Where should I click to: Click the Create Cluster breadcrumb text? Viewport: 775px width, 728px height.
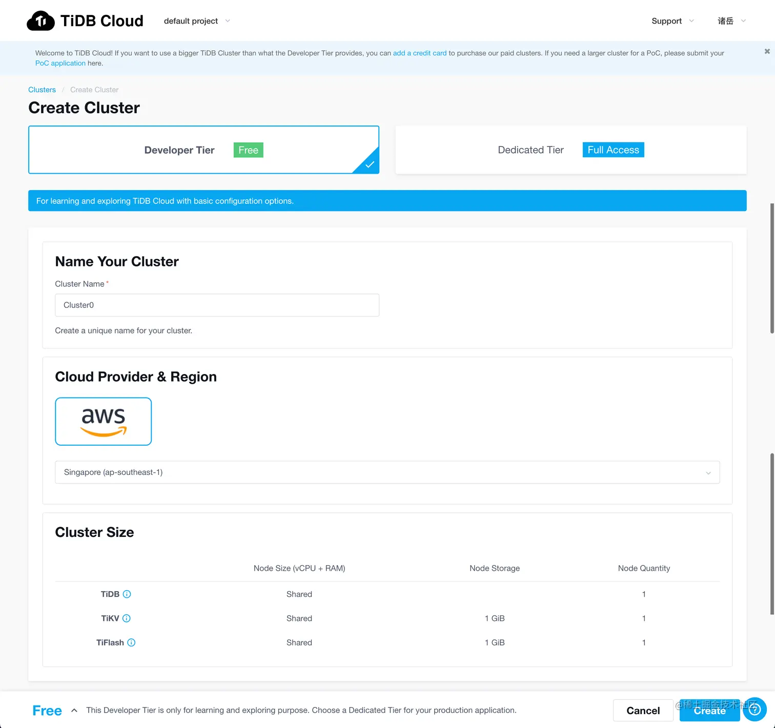point(94,90)
